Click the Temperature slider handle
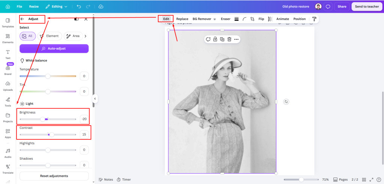This screenshot has height=184, width=384. [x=48, y=76]
